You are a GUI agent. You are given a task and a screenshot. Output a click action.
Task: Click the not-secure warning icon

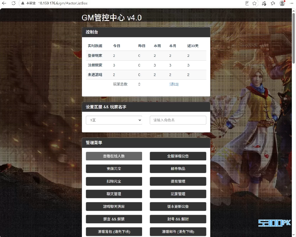click(x=23, y=3)
